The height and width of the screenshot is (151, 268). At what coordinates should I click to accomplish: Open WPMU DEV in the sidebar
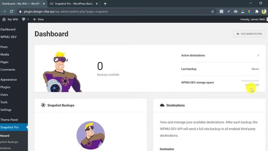[8, 37]
